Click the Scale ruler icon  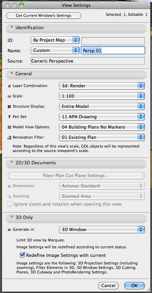[x=9, y=96]
